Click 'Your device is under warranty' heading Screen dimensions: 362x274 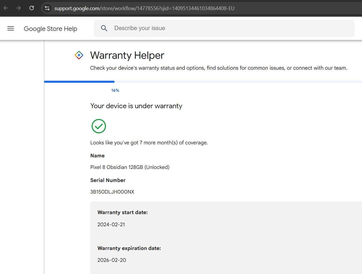point(136,106)
